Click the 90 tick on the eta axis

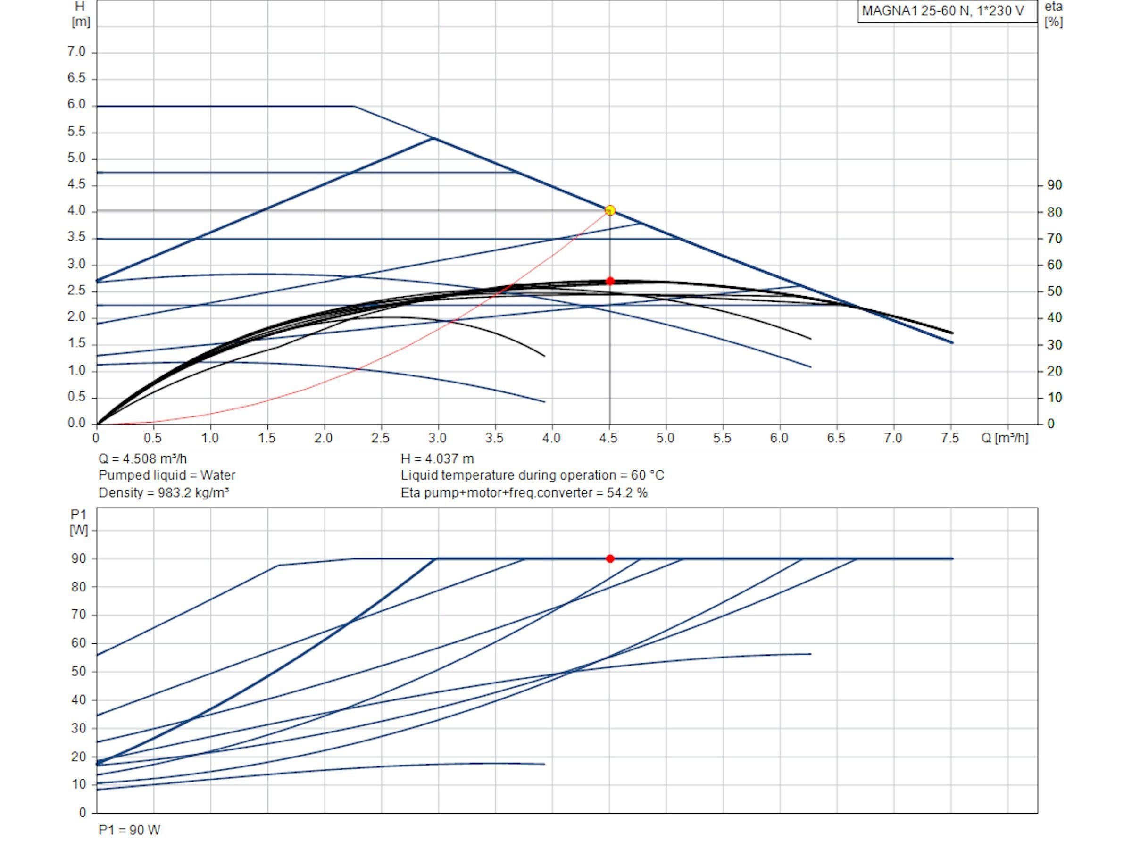click(x=1054, y=185)
